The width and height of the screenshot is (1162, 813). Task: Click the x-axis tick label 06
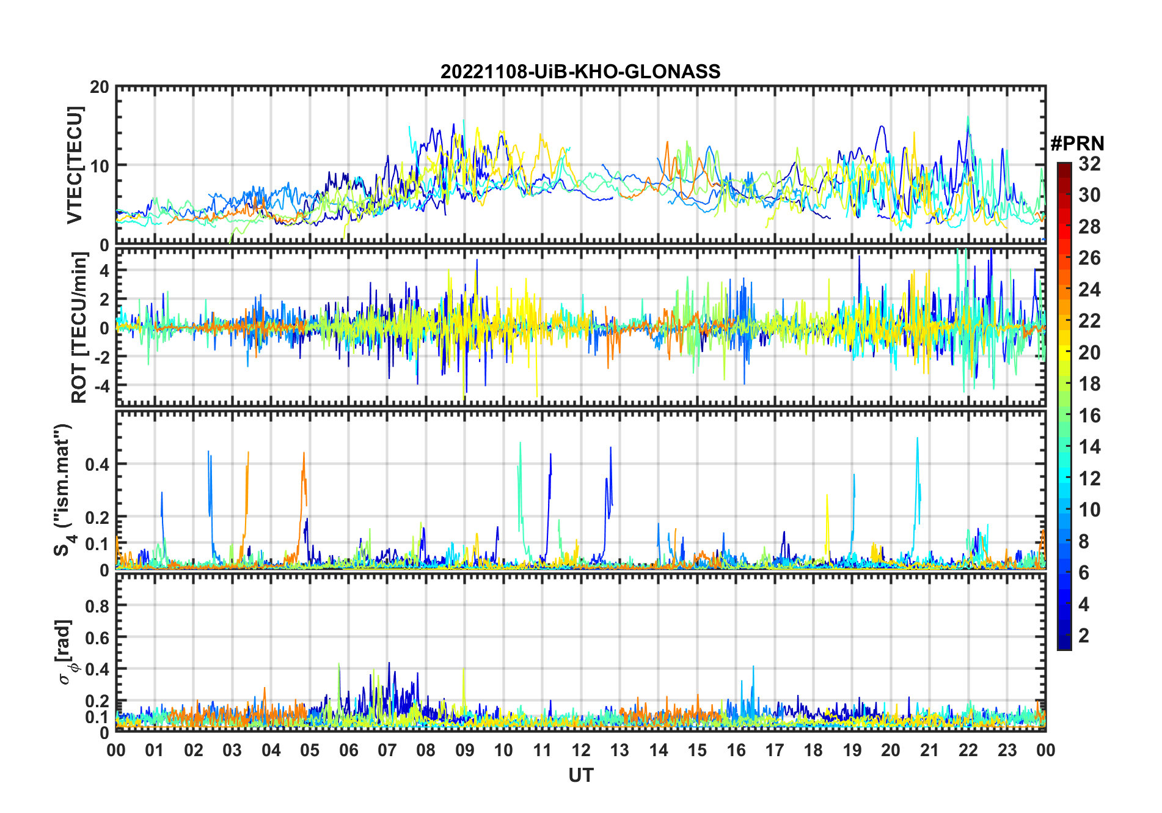click(349, 750)
